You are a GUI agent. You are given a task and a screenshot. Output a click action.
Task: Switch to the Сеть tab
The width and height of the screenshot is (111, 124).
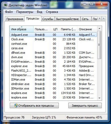pyautogui.click(x=85, y=19)
